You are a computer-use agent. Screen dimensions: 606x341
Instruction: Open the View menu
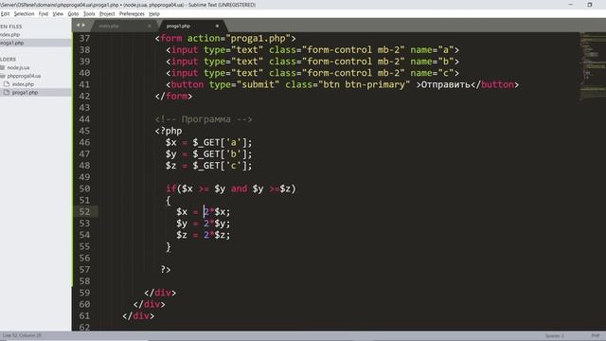(x=58, y=14)
